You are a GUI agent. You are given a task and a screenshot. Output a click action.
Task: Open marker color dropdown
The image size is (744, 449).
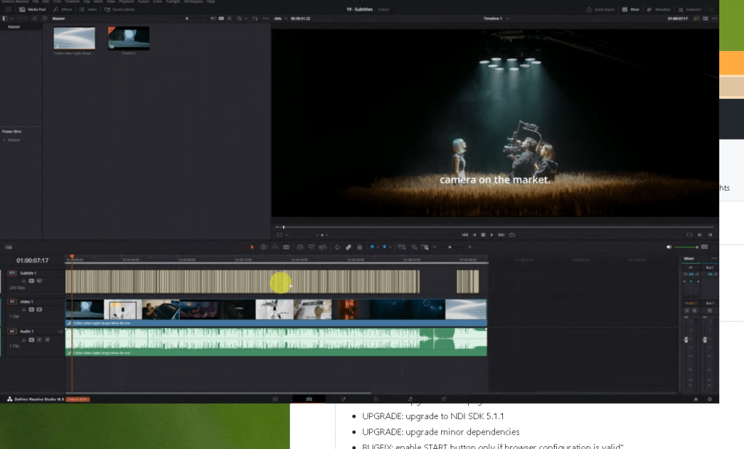tap(390, 247)
